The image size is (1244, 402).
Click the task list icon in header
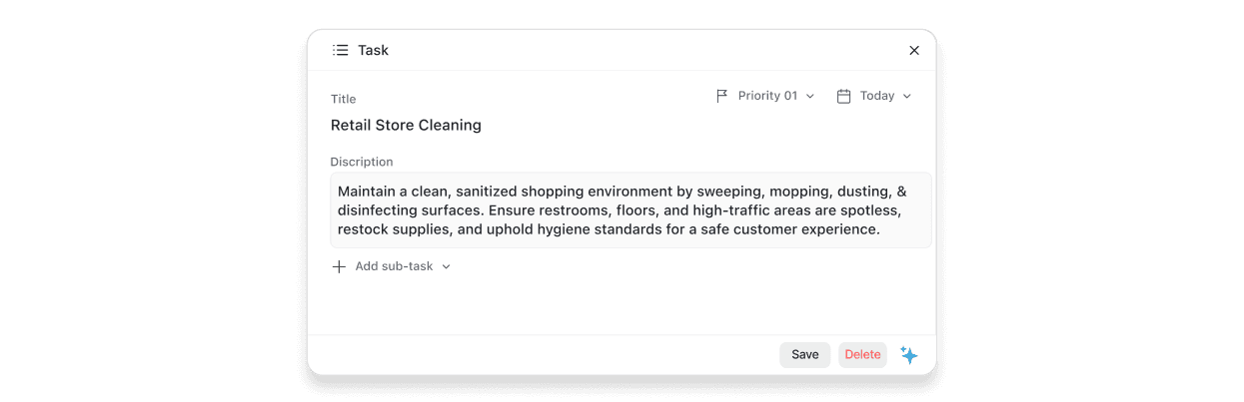pos(341,50)
